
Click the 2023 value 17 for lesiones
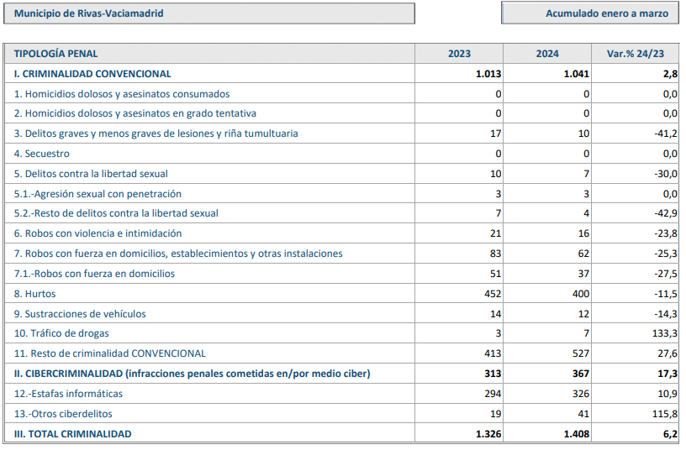tap(496, 133)
